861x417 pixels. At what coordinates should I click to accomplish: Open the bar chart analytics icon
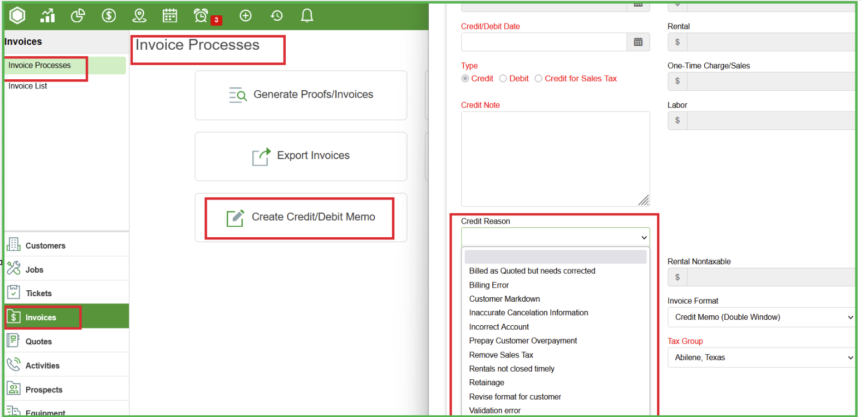pyautogui.click(x=48, y=16)
